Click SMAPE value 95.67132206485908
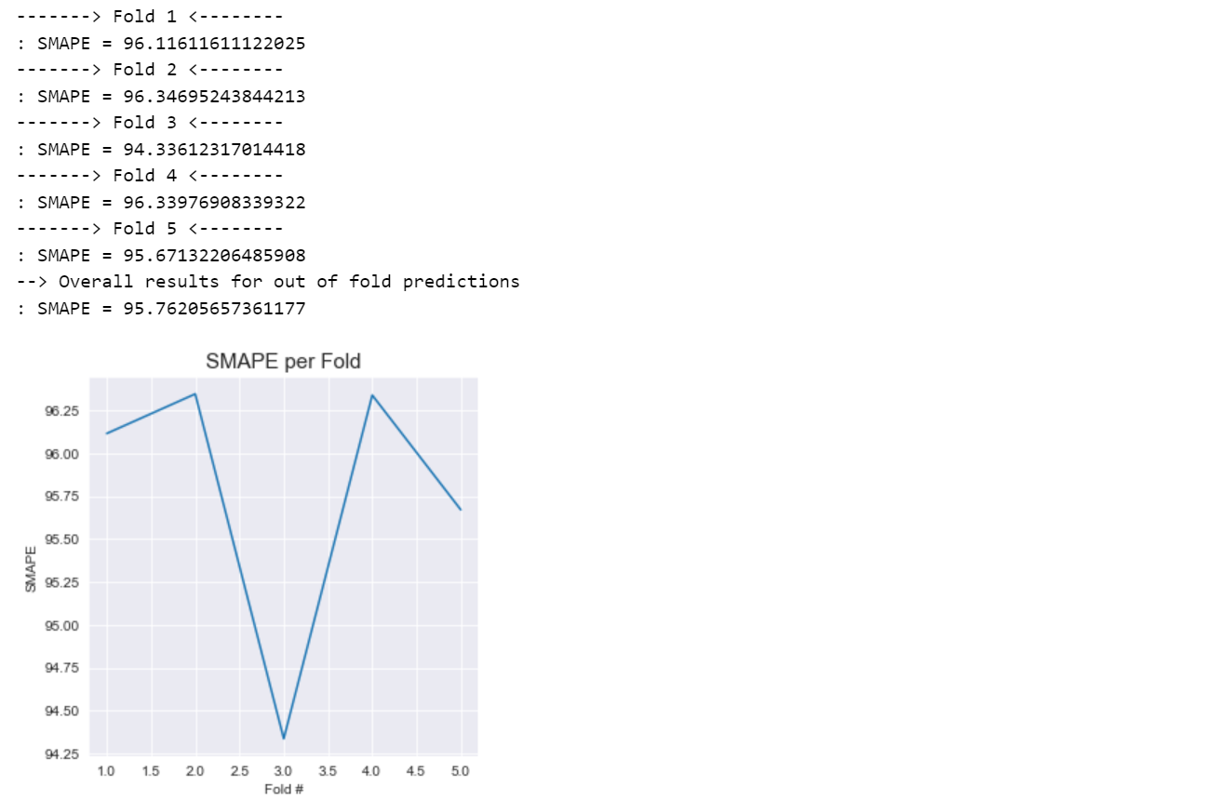Image resolution: width=1220 pixels, height=812 pixels. click(x=214, y=256)
